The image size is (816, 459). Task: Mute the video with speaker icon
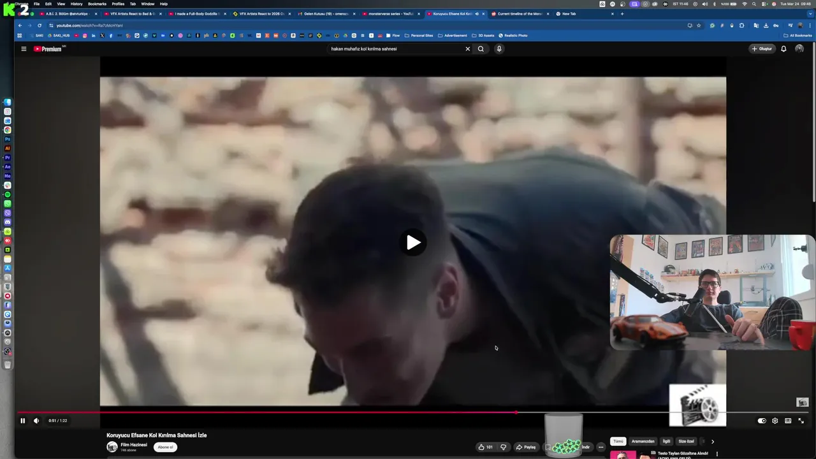coord(36,421)
